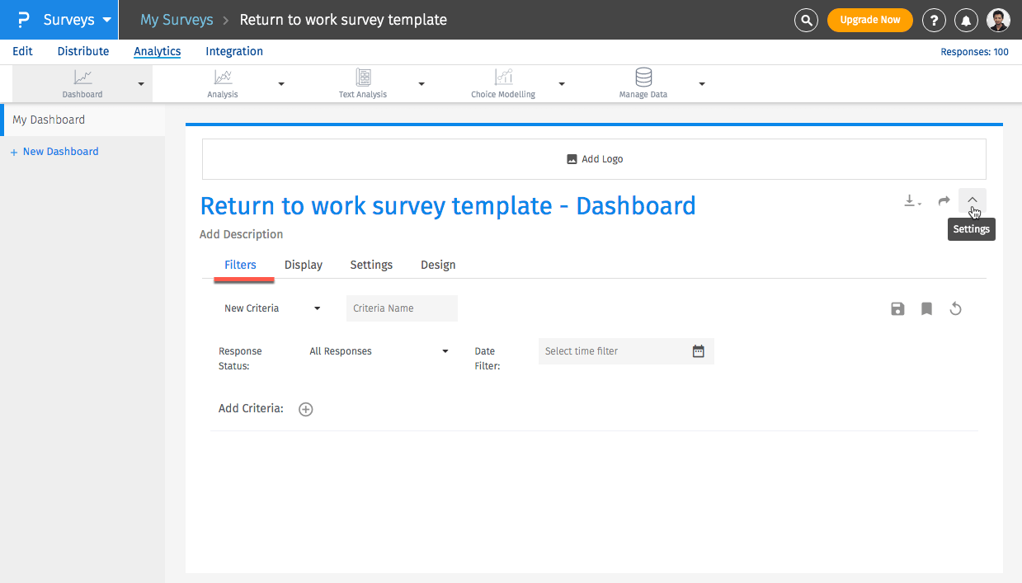Reset filters with the refresh icon
Image resolution: width=1022 pixels, height=583 pixels.
click(955, 308)
